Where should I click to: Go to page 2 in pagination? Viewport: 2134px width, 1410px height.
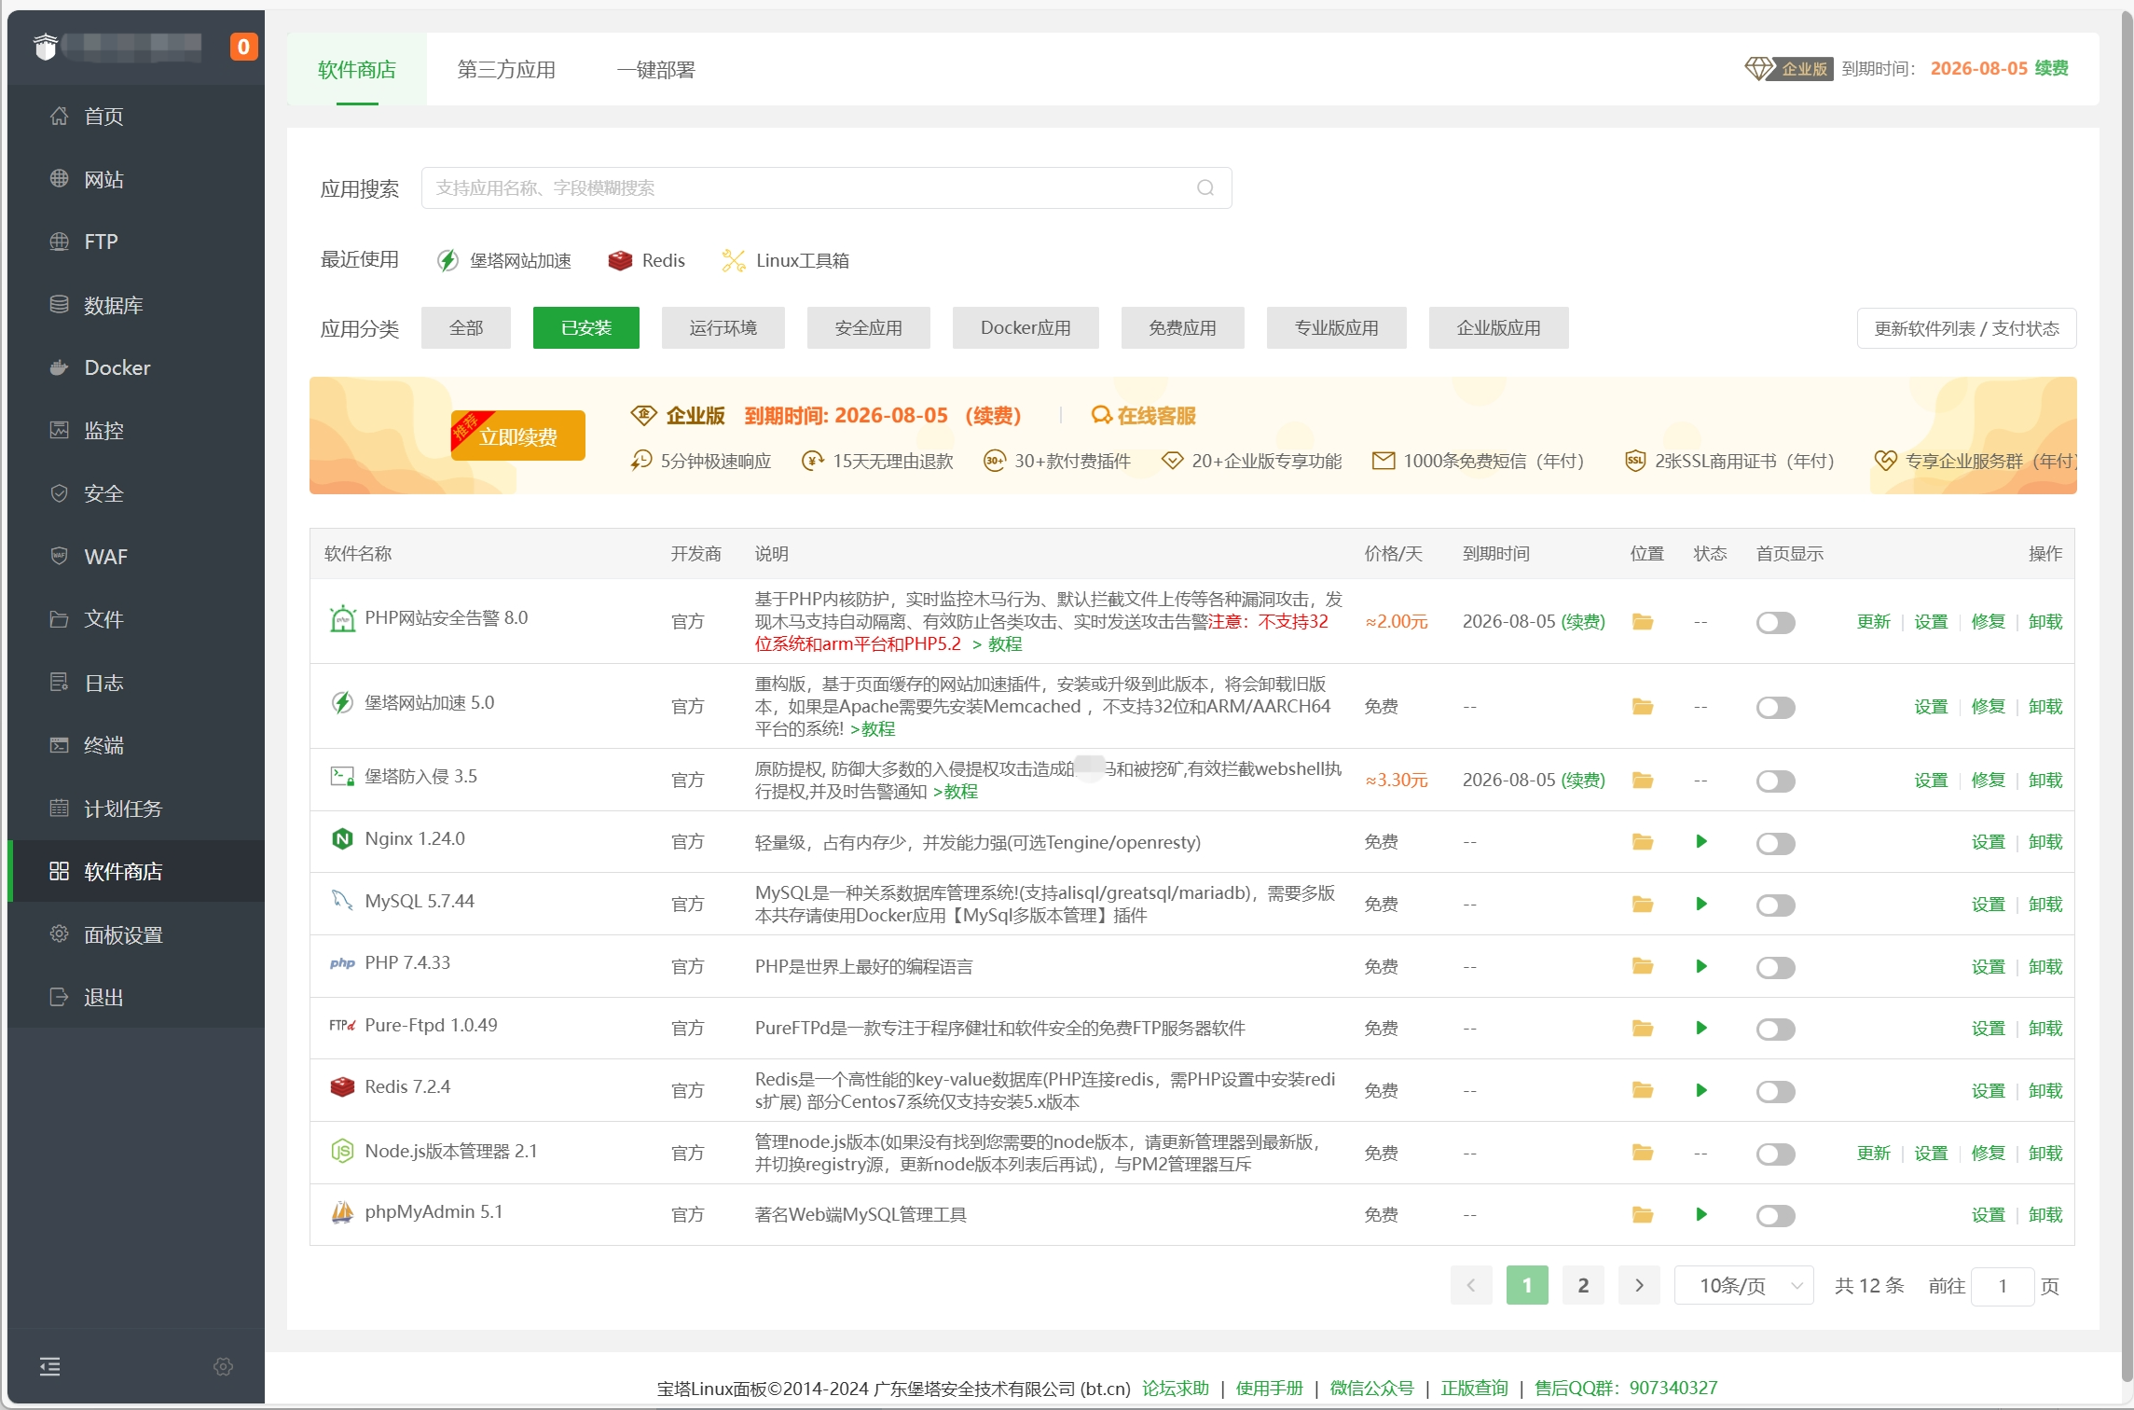(x=1583, y=1285)
